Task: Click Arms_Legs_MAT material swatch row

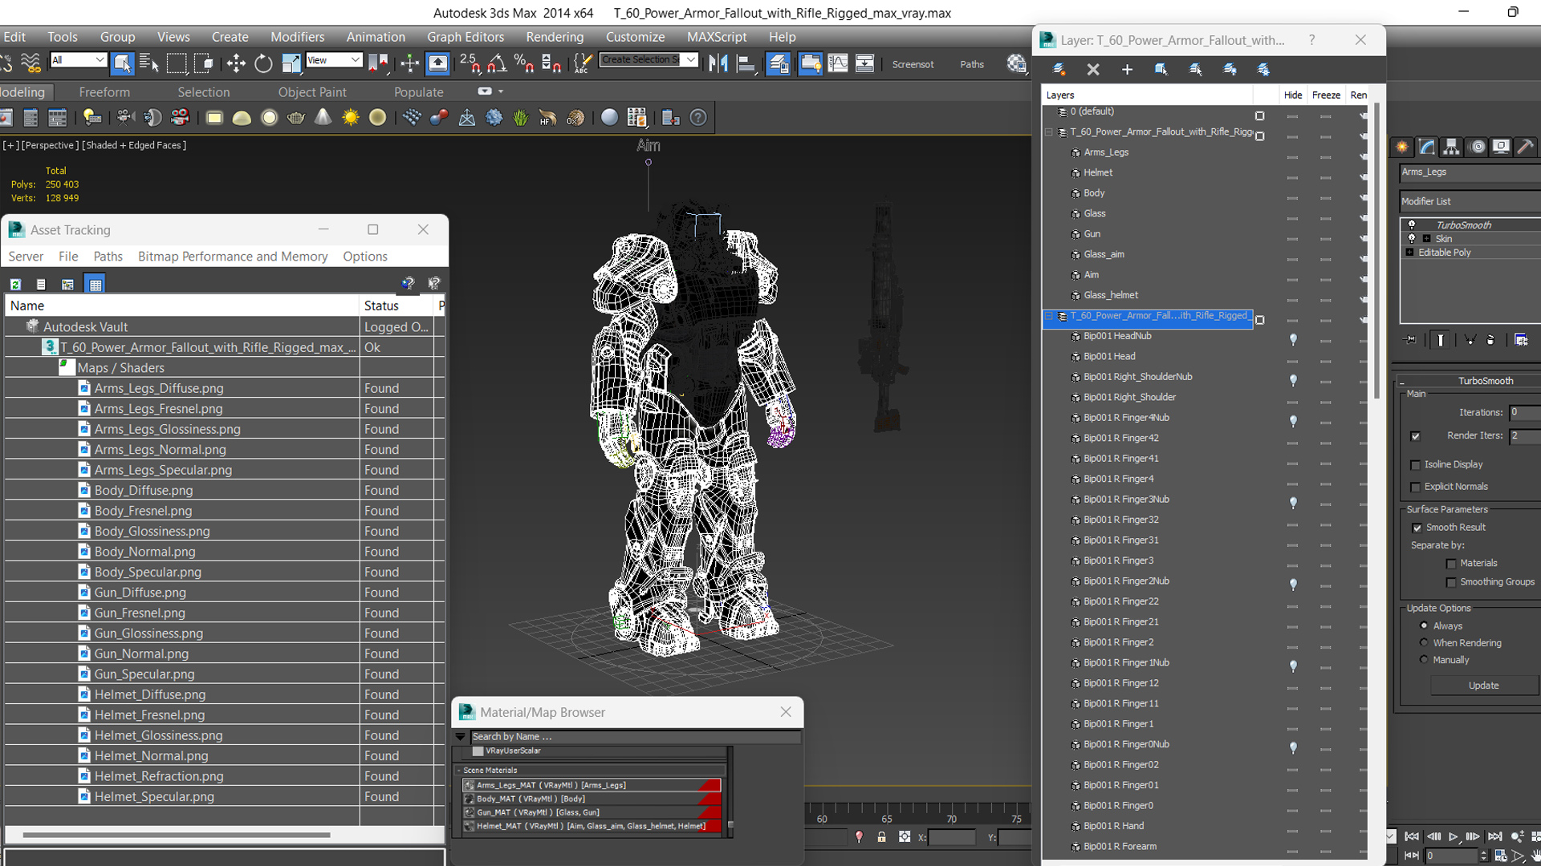Action: pos(592,785)
